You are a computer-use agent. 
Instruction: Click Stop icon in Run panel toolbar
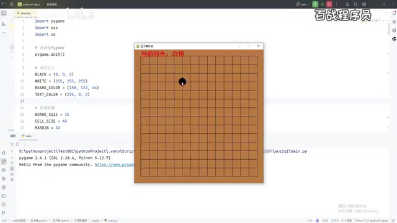click(17, 144)
